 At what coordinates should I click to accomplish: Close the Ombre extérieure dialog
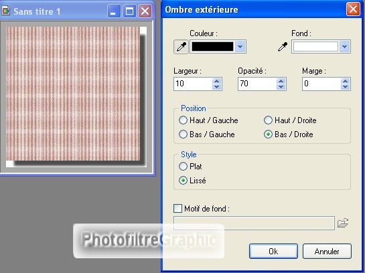[353, 9]
